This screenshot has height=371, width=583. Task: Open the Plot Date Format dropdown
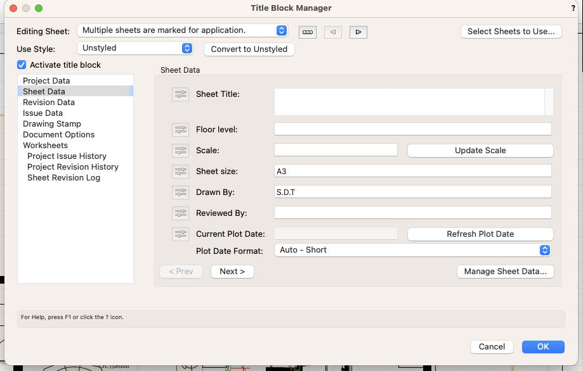[412, 250]
